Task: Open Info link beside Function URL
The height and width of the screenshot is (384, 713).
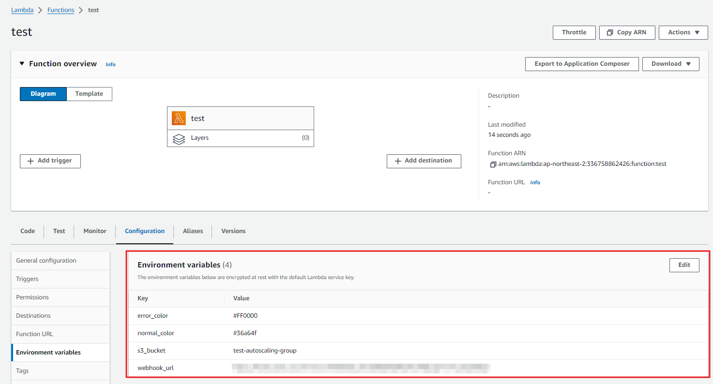Action: point(535,182)
